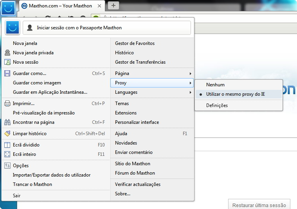Click the private window spy icon
The image size is (297, 209).
point(7,53)
